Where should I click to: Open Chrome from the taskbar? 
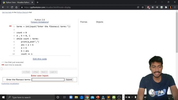[87, 97]
